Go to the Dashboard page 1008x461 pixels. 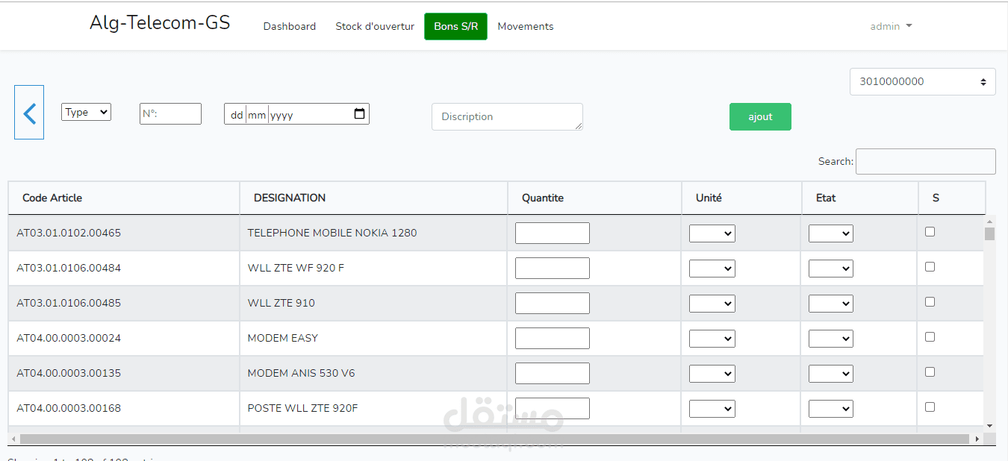290,26
